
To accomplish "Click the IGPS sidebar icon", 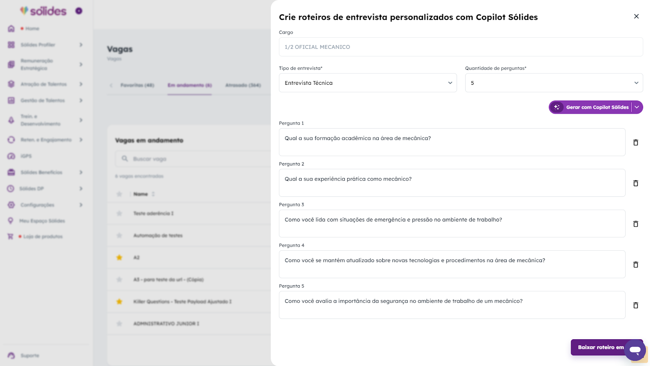I will pyautogui.click(x=11, y=156).
